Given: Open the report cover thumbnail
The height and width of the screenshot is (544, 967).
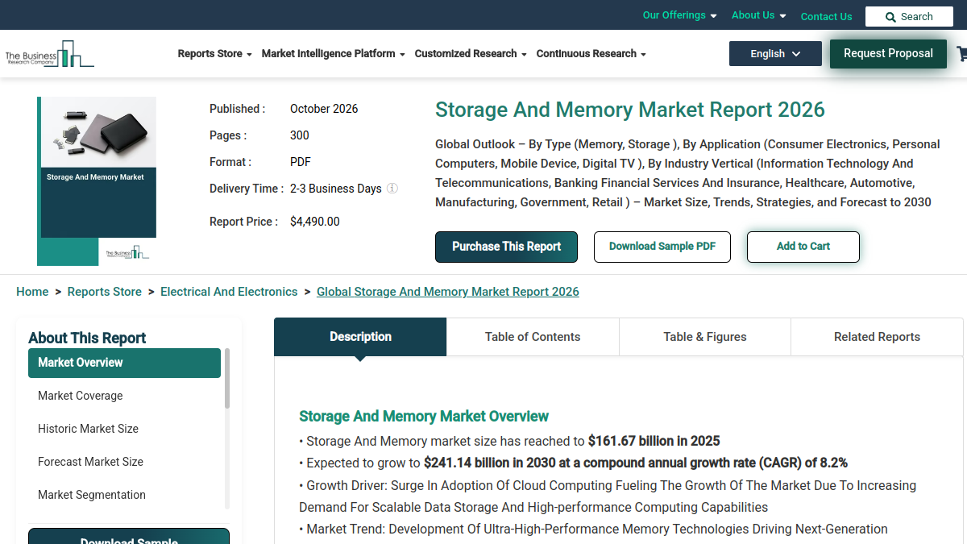Looking at the screenshot, I should pyautogui.click(x=97, y=181).
